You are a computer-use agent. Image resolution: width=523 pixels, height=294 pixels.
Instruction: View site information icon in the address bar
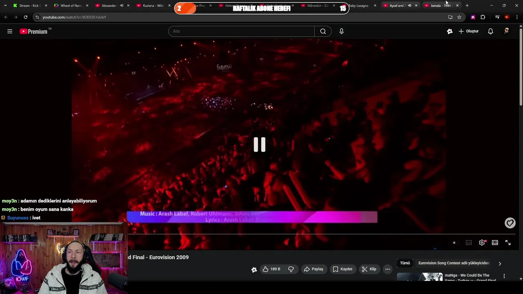click(37, 17)
